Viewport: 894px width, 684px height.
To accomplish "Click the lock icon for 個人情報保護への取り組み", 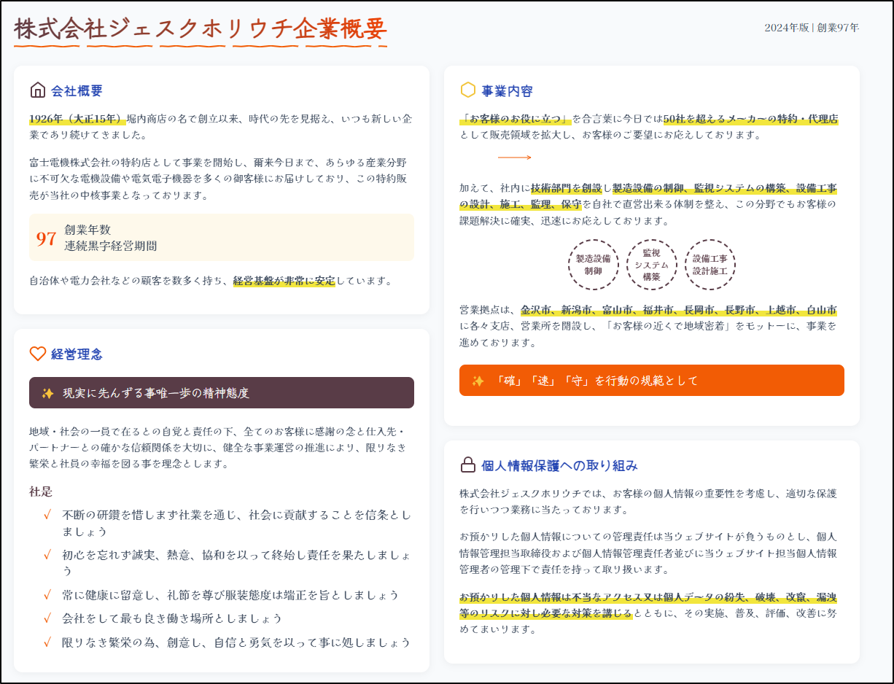I will pyautogui.click(x=469, y=465).
